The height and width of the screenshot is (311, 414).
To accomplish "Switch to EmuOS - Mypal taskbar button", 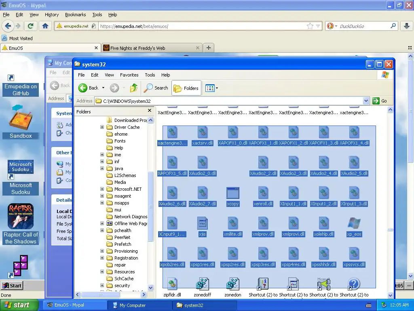I will coord(76,305).
